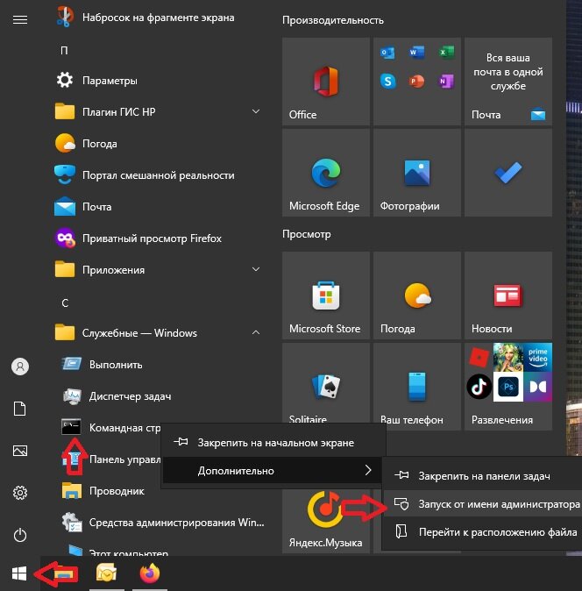Screen dimensions: 582x591
Task: Open Prime Video in Развлечения tile
Action: [x=537, y=357]
